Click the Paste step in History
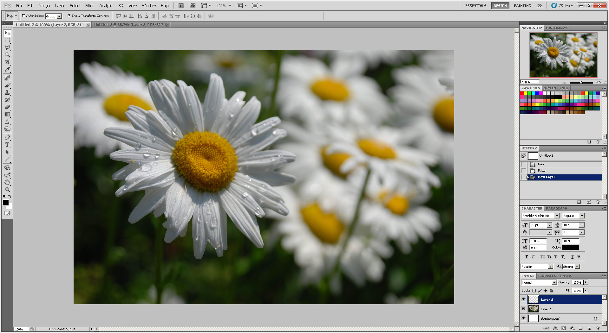 tap(542, 171)
